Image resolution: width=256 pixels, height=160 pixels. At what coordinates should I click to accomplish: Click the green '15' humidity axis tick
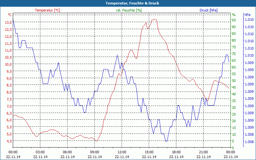[x=234, y=128]
